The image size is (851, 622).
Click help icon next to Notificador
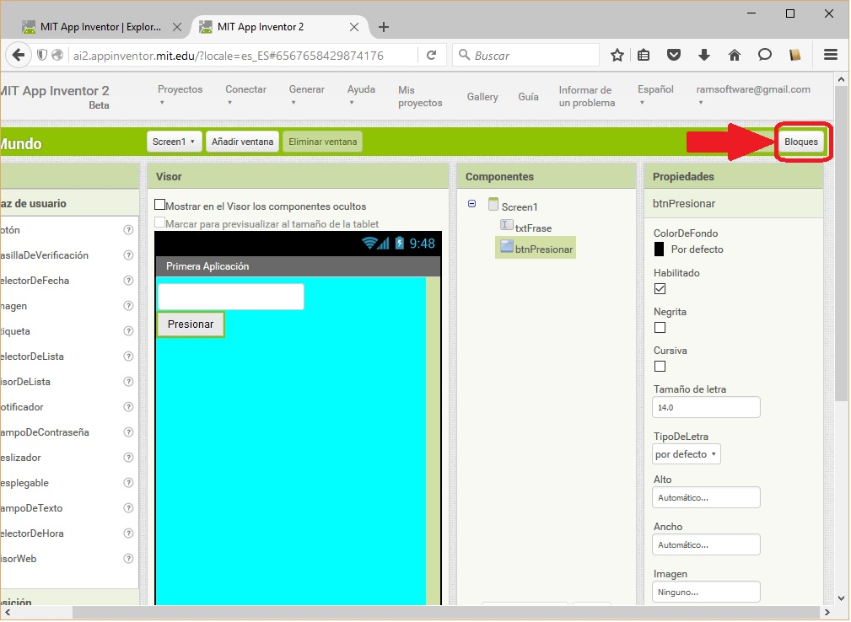(128, 407)
